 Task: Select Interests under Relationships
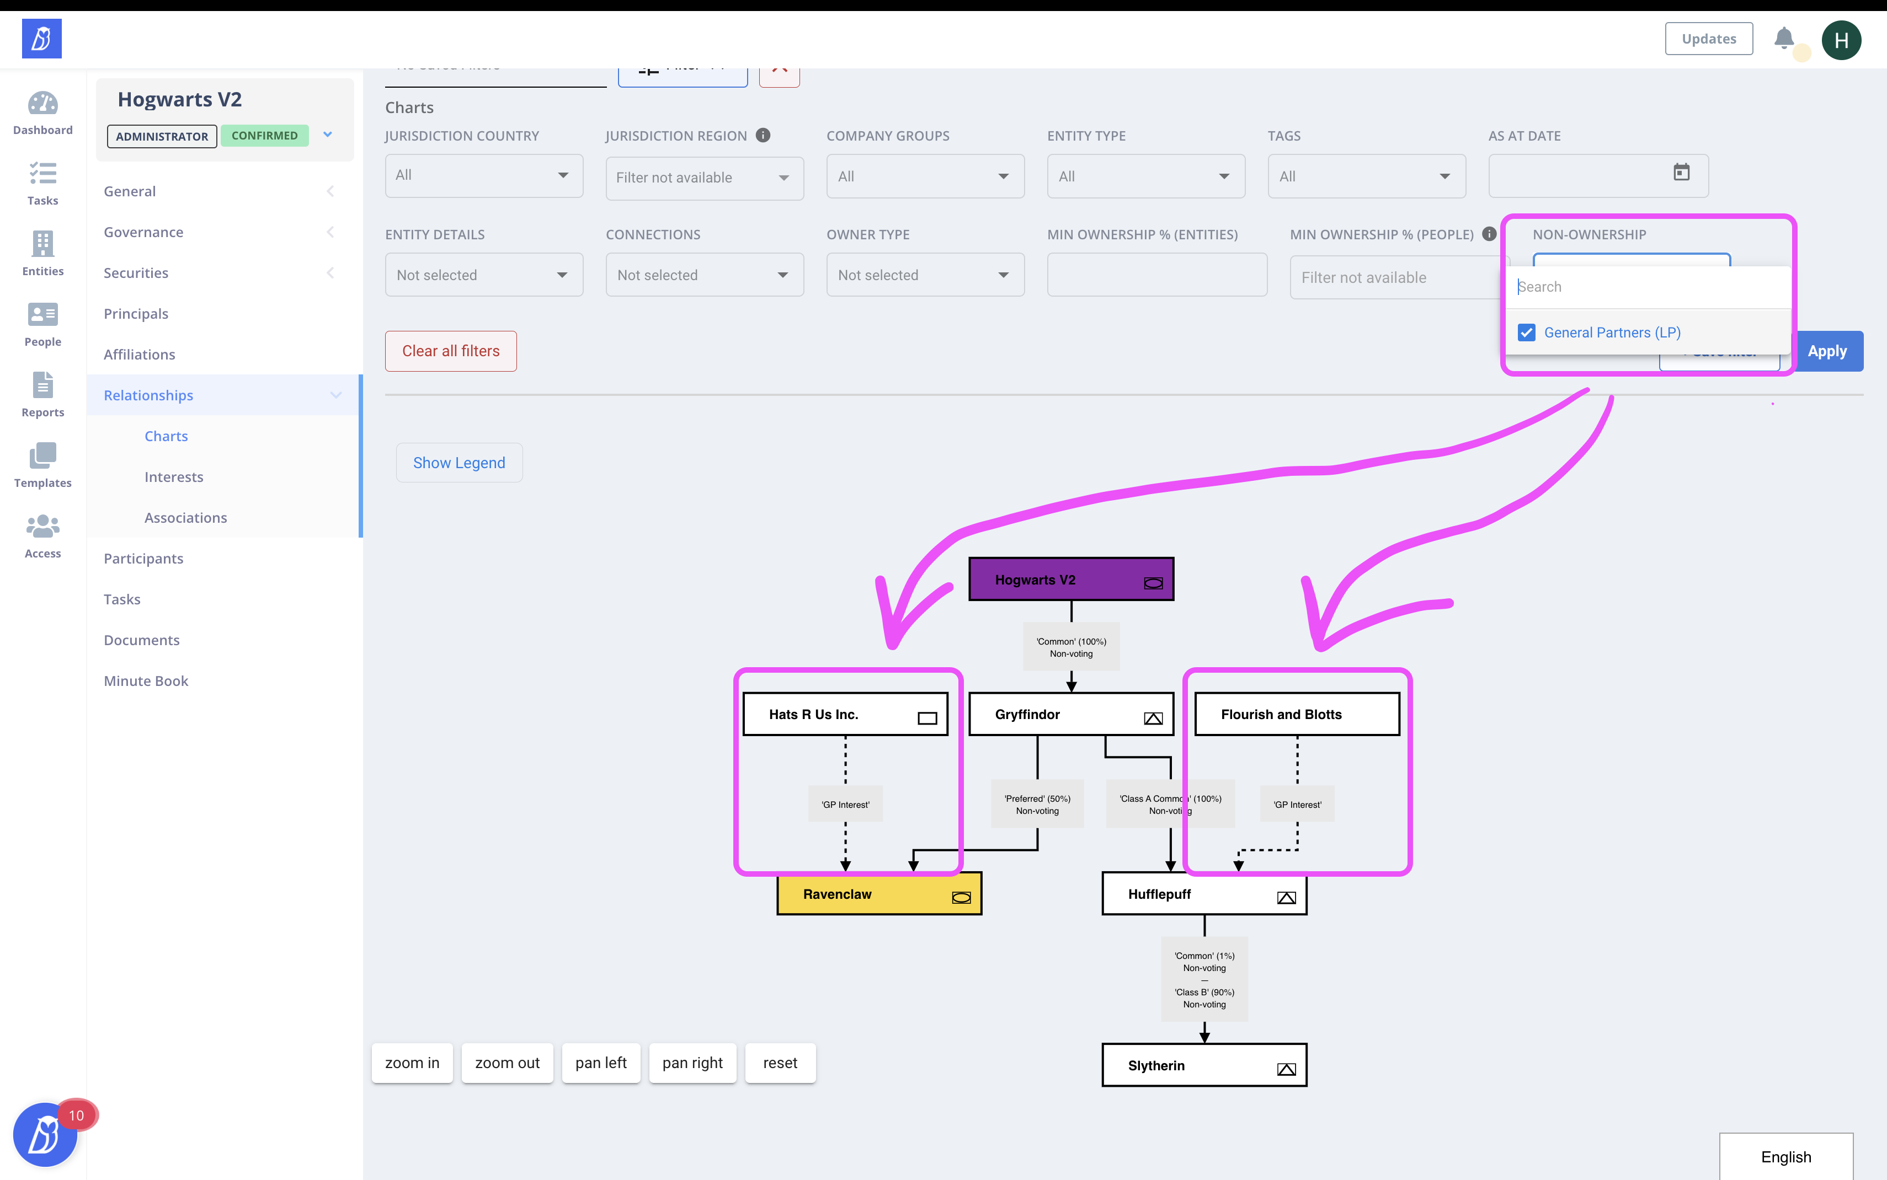pos(173,477)
